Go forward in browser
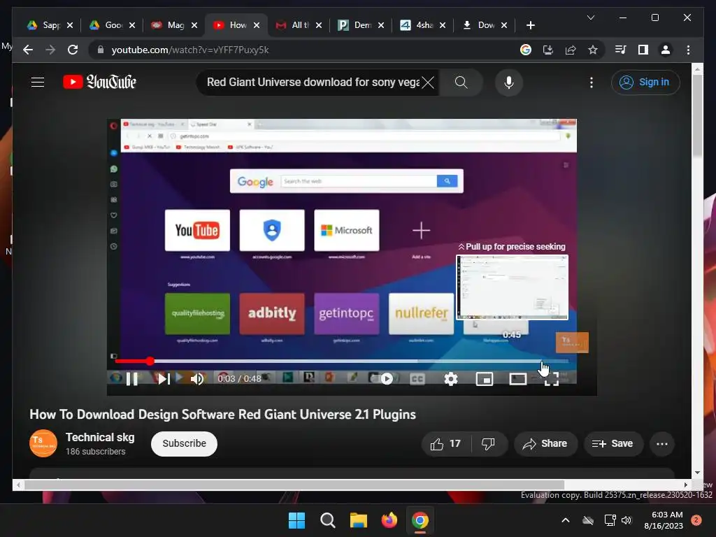This screenshot has width=716, height=537. [x=50, y=50]
